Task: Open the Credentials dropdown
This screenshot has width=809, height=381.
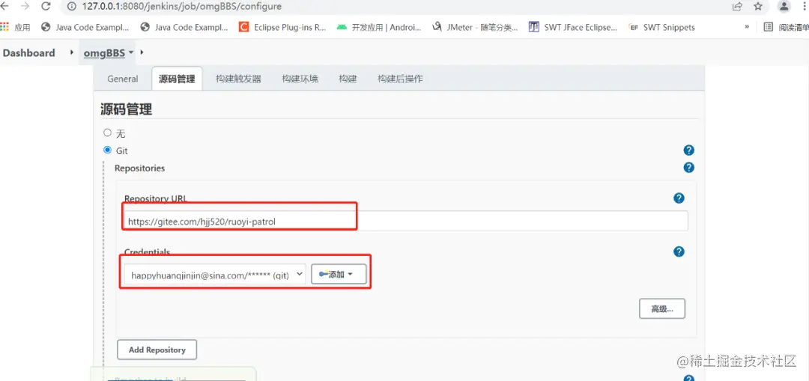Action: tap(215, 275)
